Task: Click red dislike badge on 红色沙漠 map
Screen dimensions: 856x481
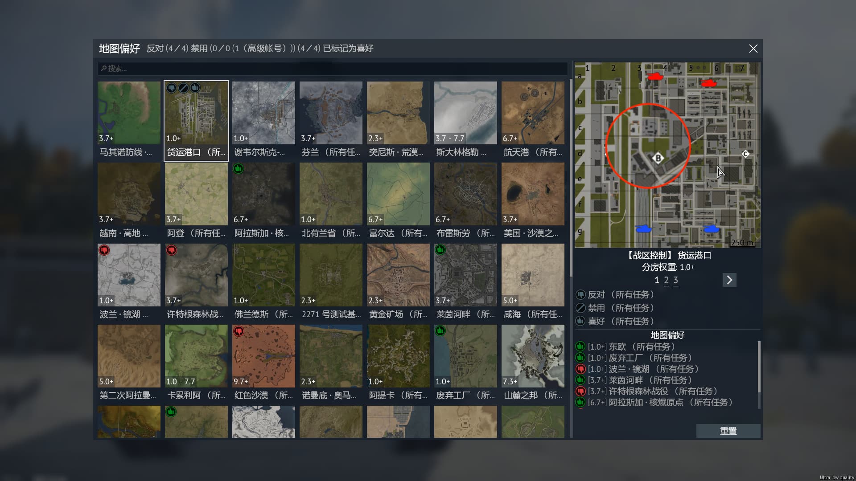Action: click(239, 331)
